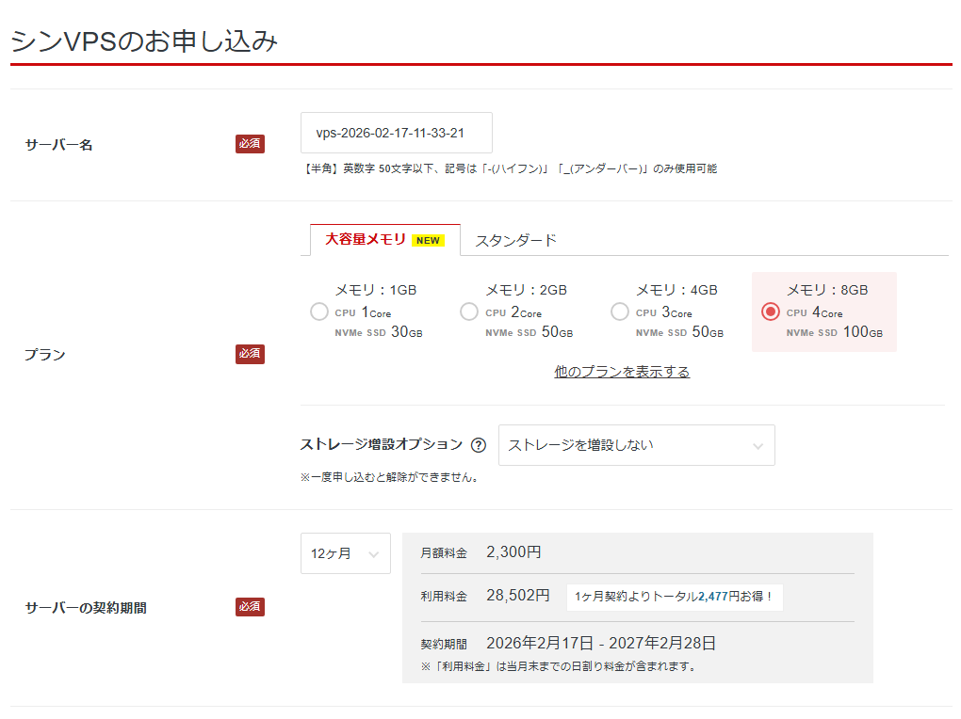Open the ストレージを増設しない dropdown

(636, 445)
